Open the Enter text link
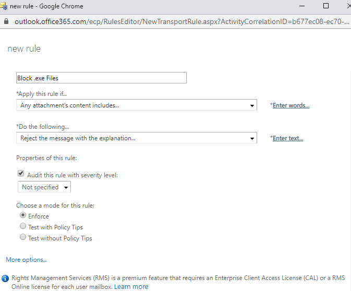The image size is (351, 291). pos(288,138)
